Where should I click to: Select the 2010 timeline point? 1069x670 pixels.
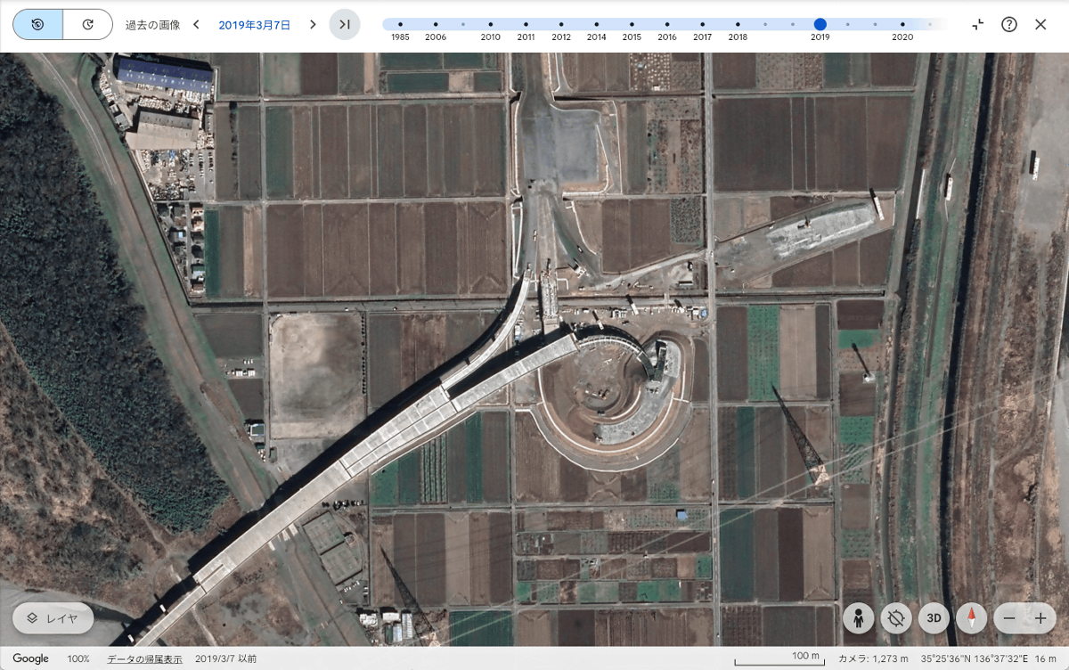[x=490, y=24]
